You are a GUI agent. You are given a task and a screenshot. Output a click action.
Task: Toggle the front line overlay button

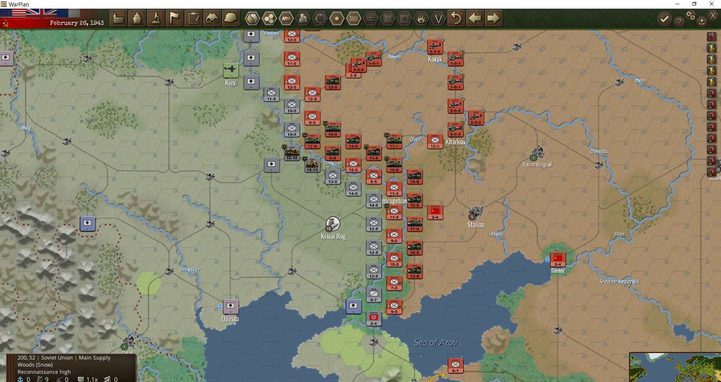371,18
